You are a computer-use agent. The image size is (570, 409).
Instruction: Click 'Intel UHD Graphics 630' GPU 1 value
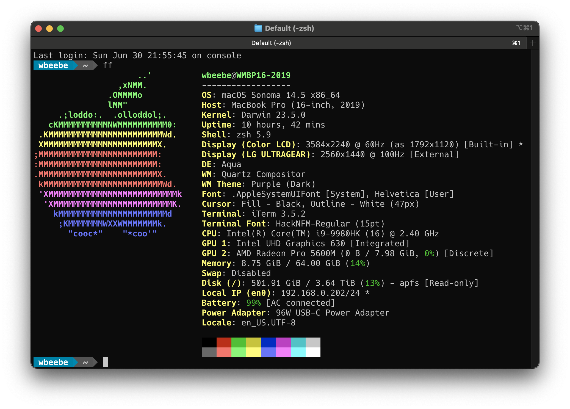tap(290, 244)
